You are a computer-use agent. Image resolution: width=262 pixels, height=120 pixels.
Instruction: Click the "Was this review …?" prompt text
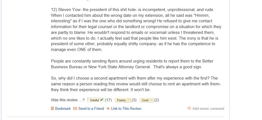[68, 100]
